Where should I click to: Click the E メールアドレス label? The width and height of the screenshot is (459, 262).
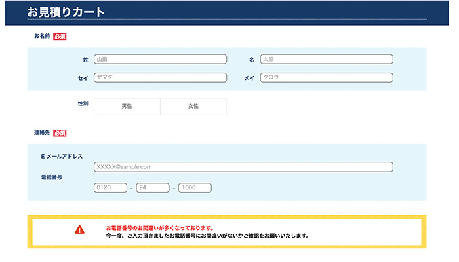[62, 157]
